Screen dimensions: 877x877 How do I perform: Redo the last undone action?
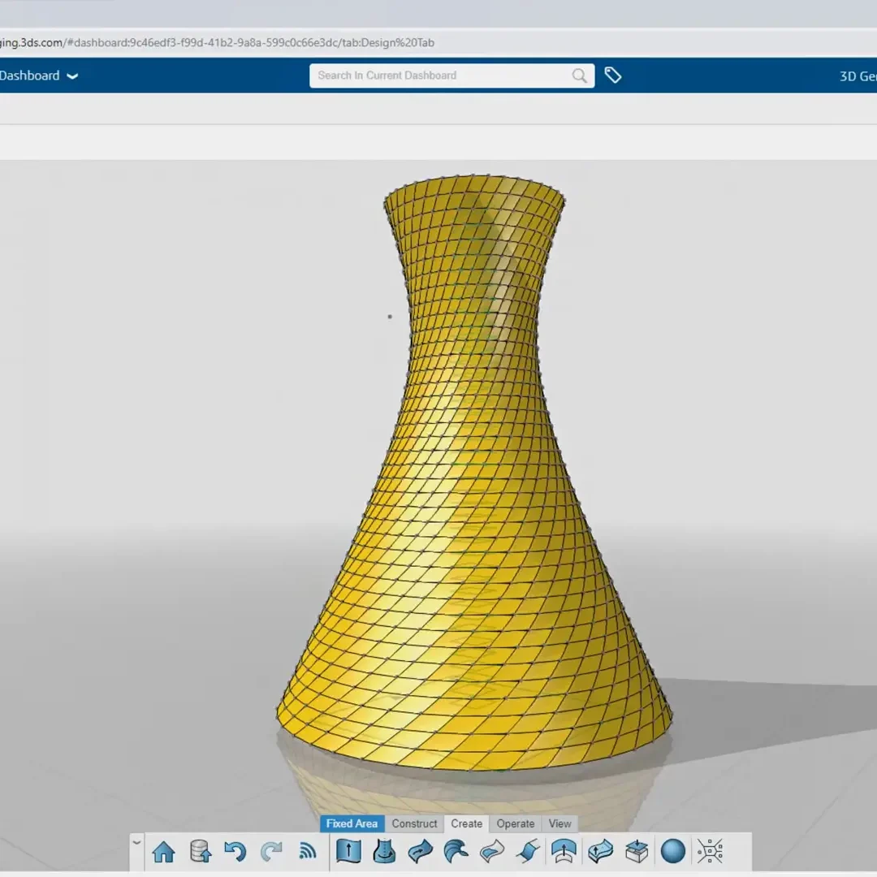point(271,852)
